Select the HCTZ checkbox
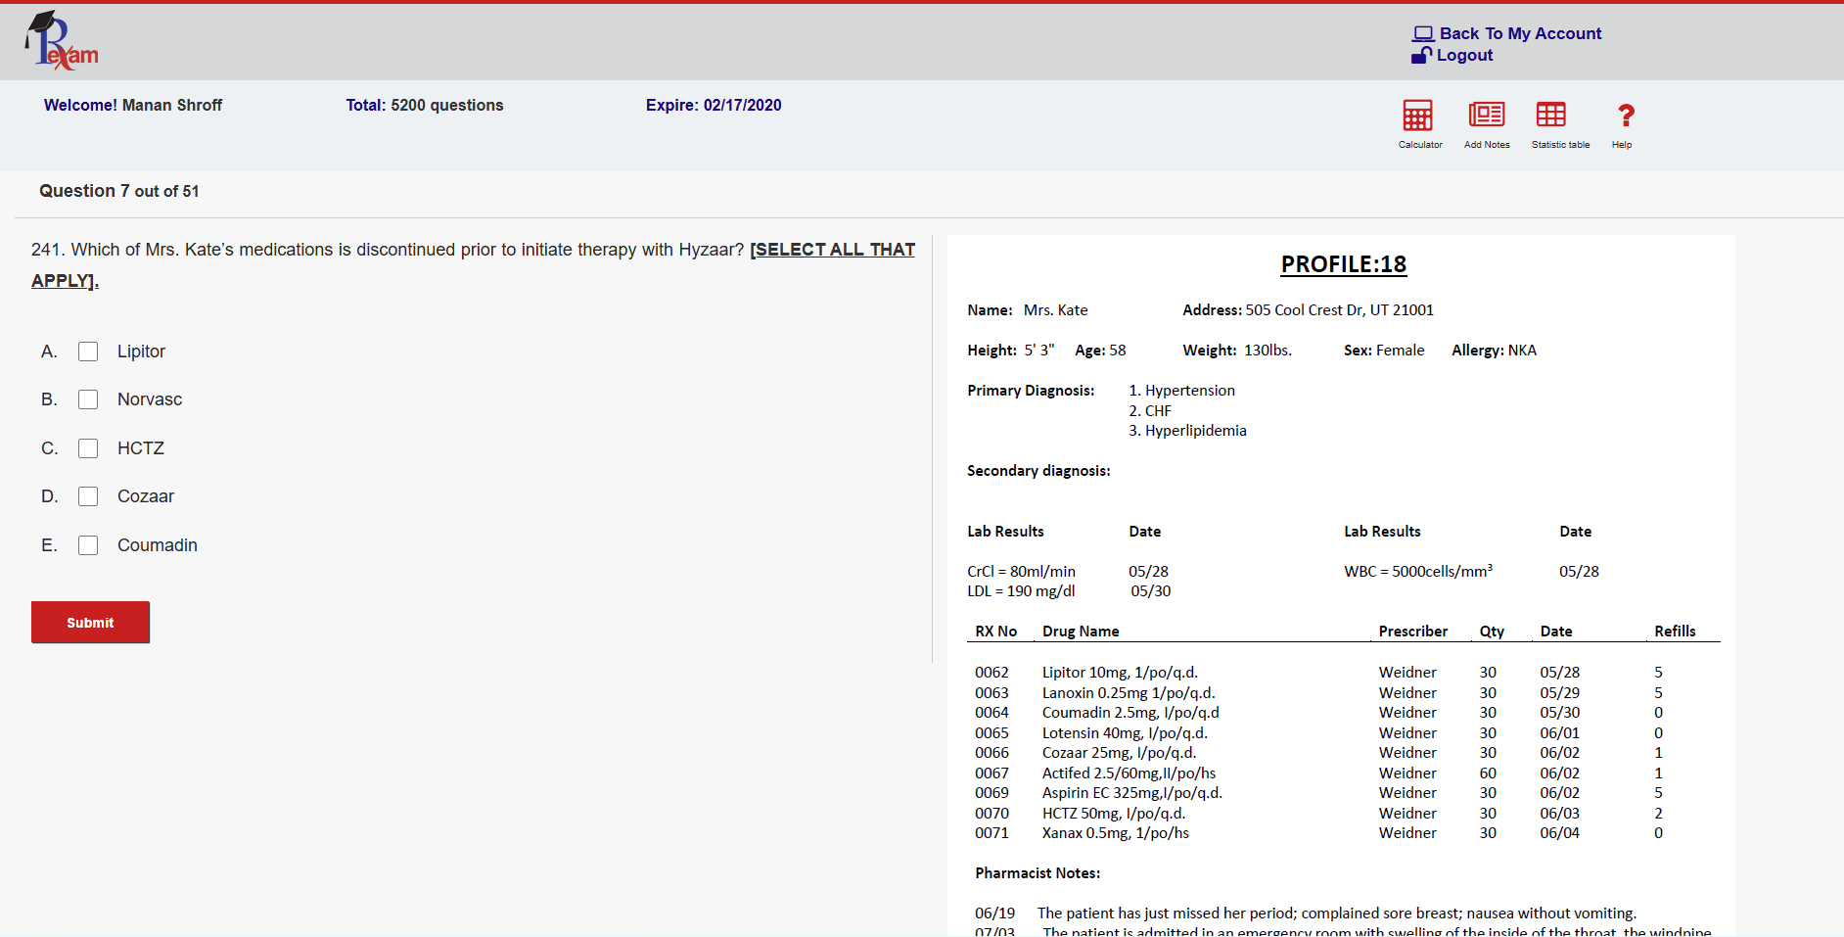The height and width of the screenshot is (937, 1844). [88, 448]
